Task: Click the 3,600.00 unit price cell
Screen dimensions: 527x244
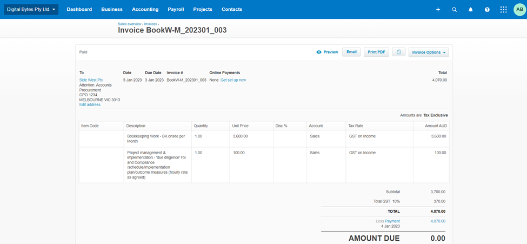Action: [251, 139]
